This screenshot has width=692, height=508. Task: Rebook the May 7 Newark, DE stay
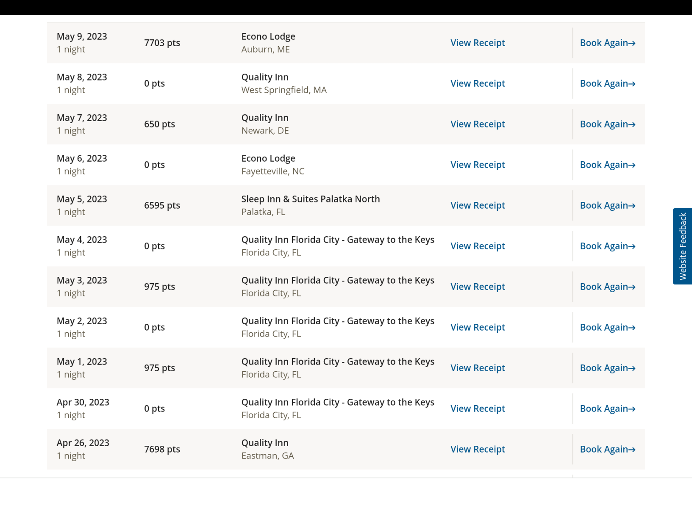click(607, 124)
